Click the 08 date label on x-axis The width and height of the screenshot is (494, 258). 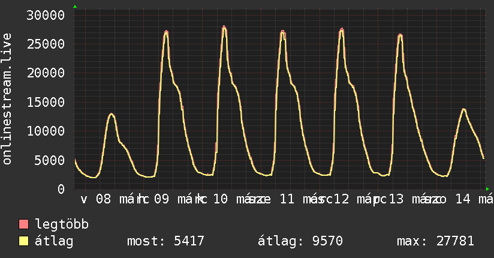103,199
